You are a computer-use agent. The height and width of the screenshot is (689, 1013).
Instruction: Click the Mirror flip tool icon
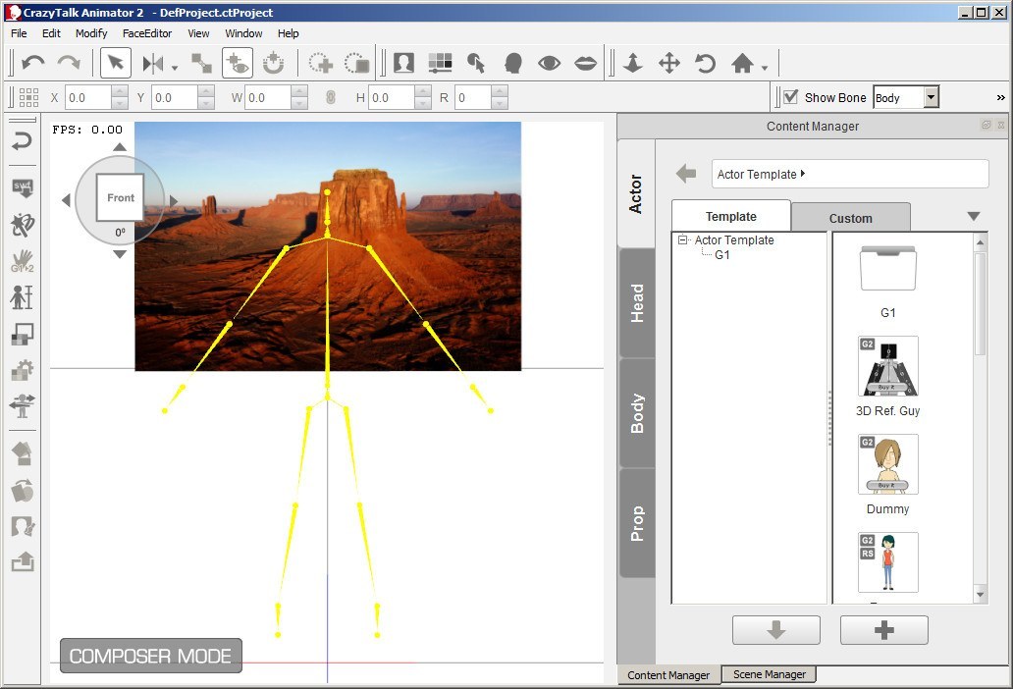coord(154,63)
